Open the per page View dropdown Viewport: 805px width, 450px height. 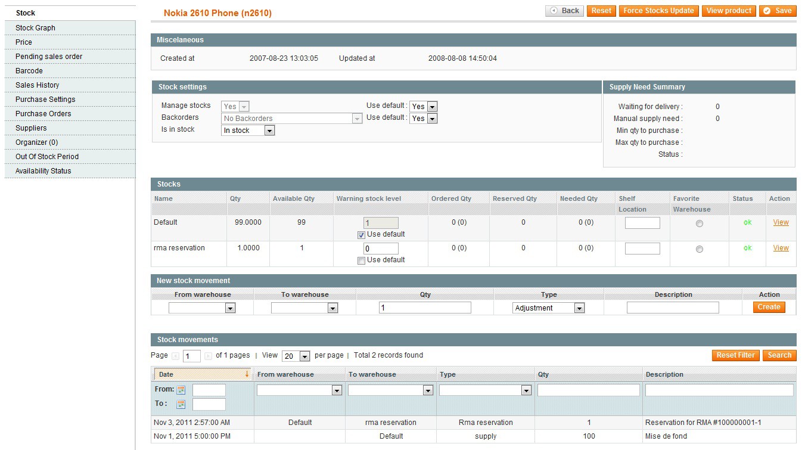pos(296,356)
